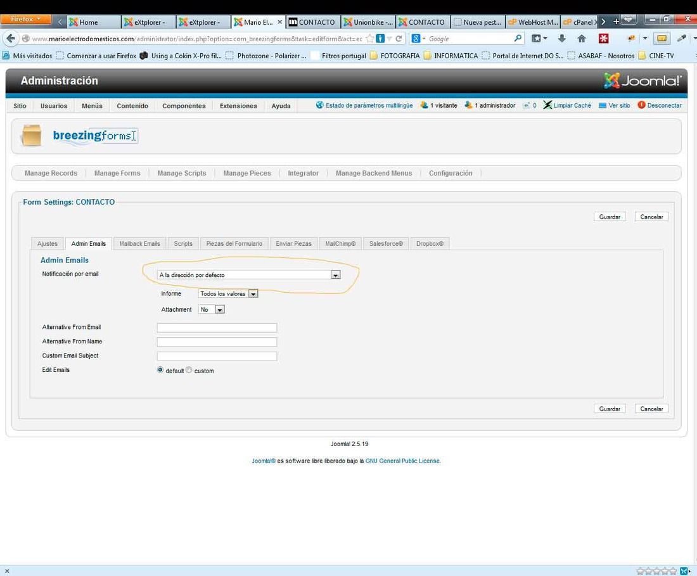The height and width of the screenshot is (576, 697).
Task: Open the Extensiones menu
Action: tap(238, 106)
